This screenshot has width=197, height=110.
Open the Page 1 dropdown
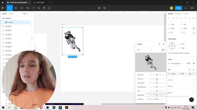click(x=26, y=13)
